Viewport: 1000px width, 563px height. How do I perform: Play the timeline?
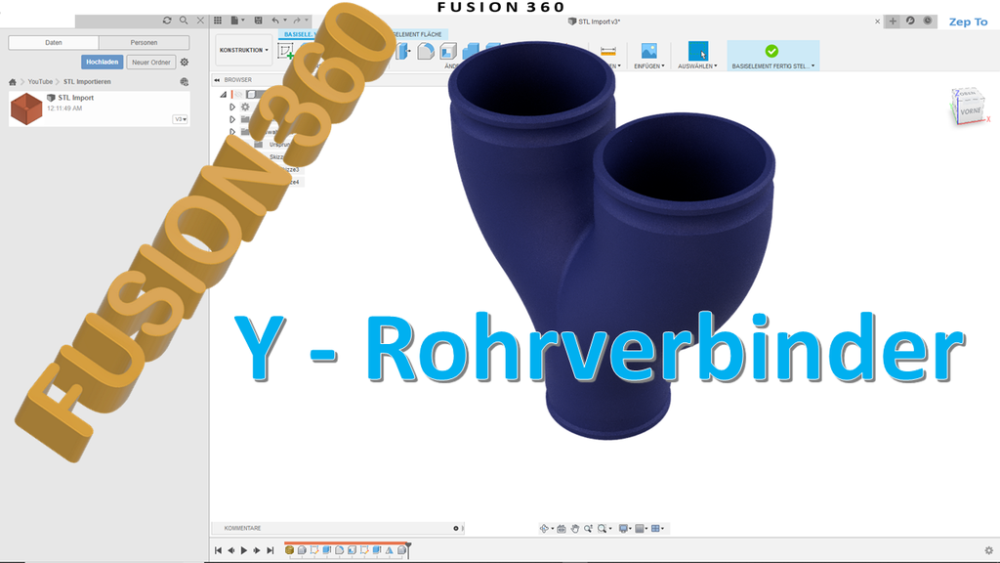pyautogui.click(x=243, y=550)
